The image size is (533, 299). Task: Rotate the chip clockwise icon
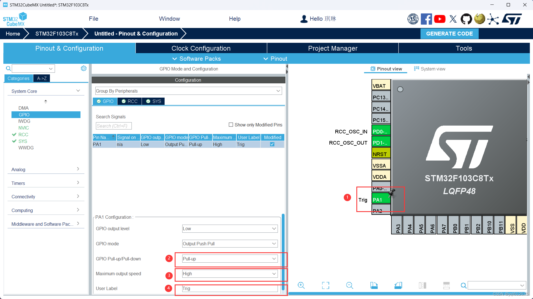coord(374,285)
